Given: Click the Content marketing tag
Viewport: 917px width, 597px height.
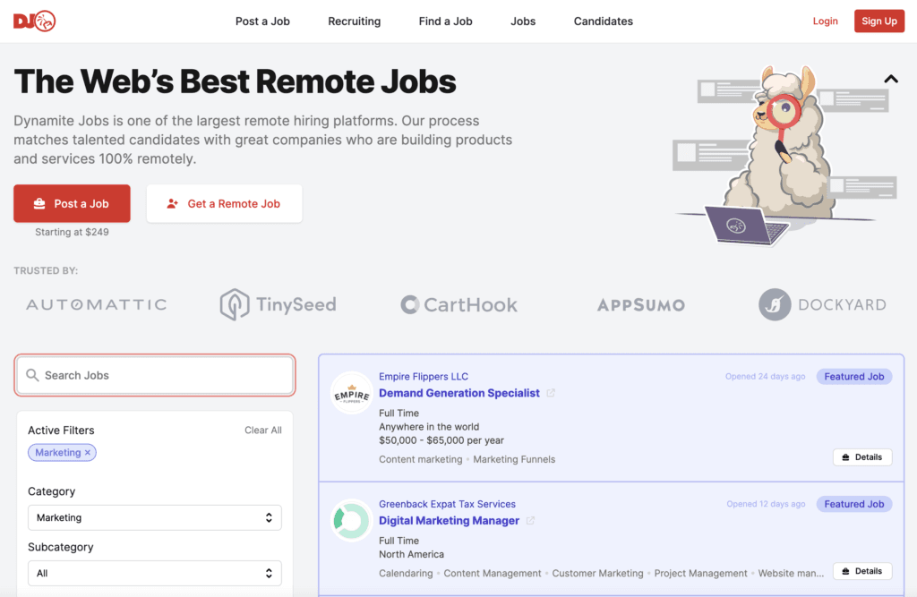Looking at the screenshot, I should click(421, 459).
